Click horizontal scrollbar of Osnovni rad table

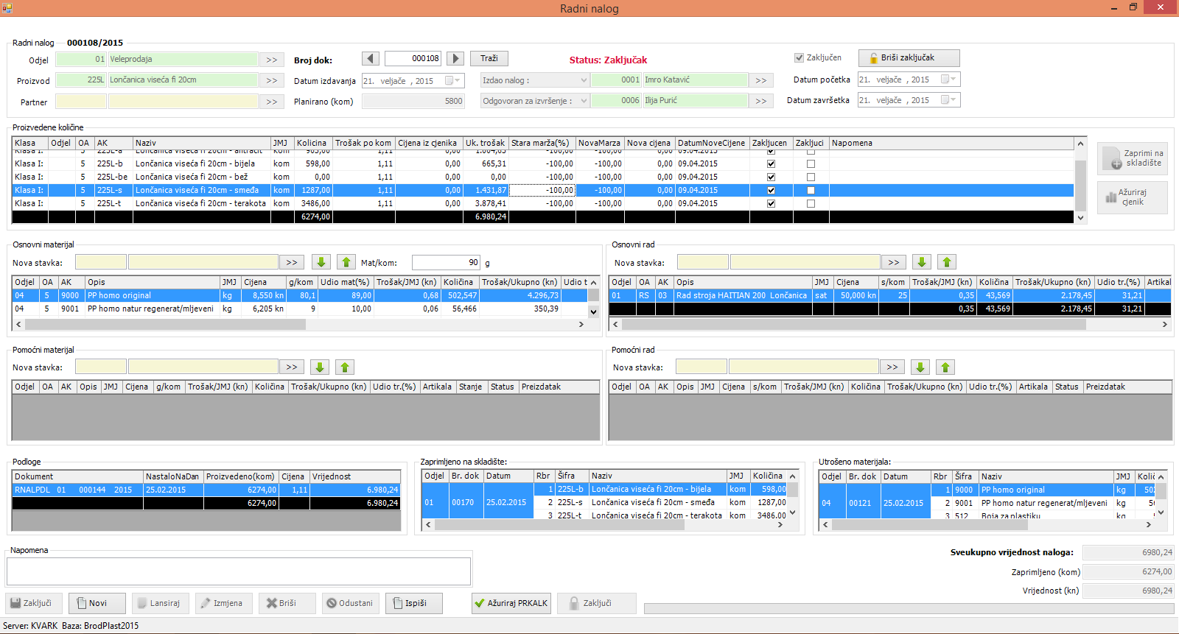pos(890,324)
